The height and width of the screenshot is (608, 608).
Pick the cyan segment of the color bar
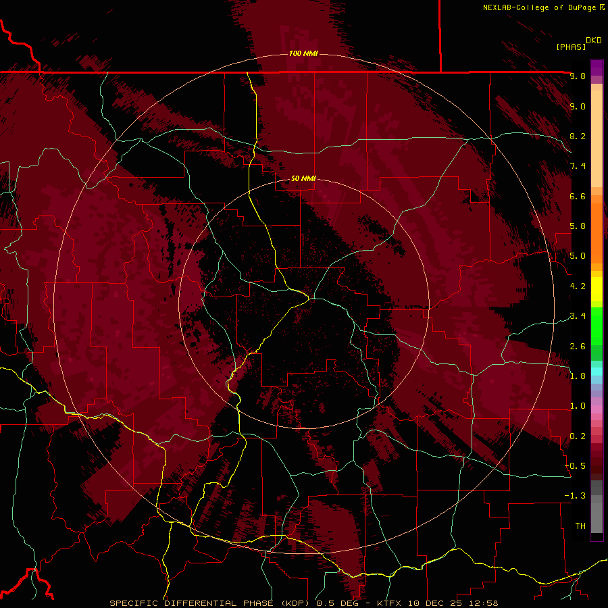point(597,372)
